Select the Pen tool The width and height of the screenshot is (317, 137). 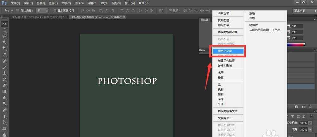[x=4, y=110]
